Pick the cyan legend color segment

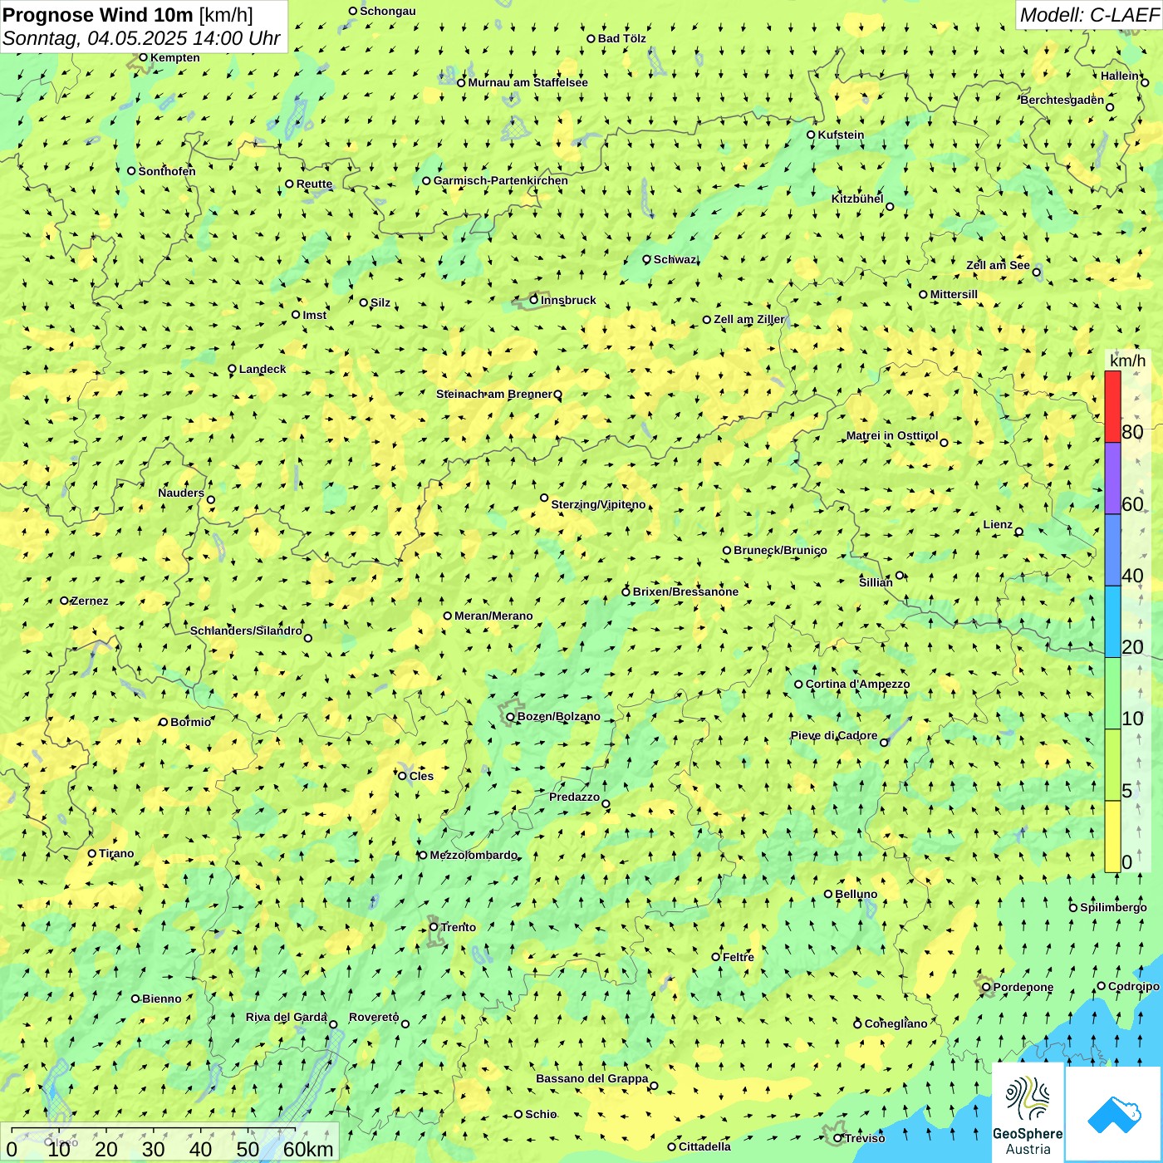(x=1112, y=622)
